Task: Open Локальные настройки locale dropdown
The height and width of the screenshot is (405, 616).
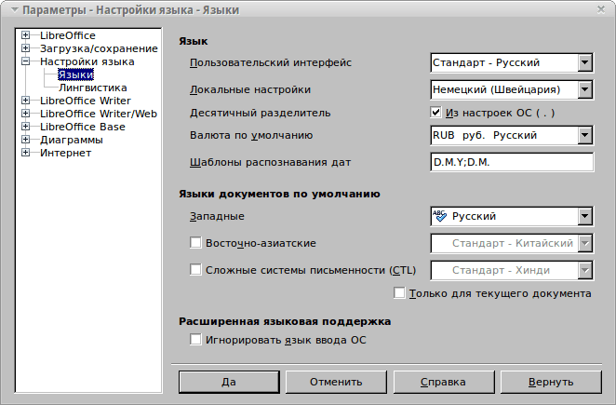Action: (x=512, y=89)
